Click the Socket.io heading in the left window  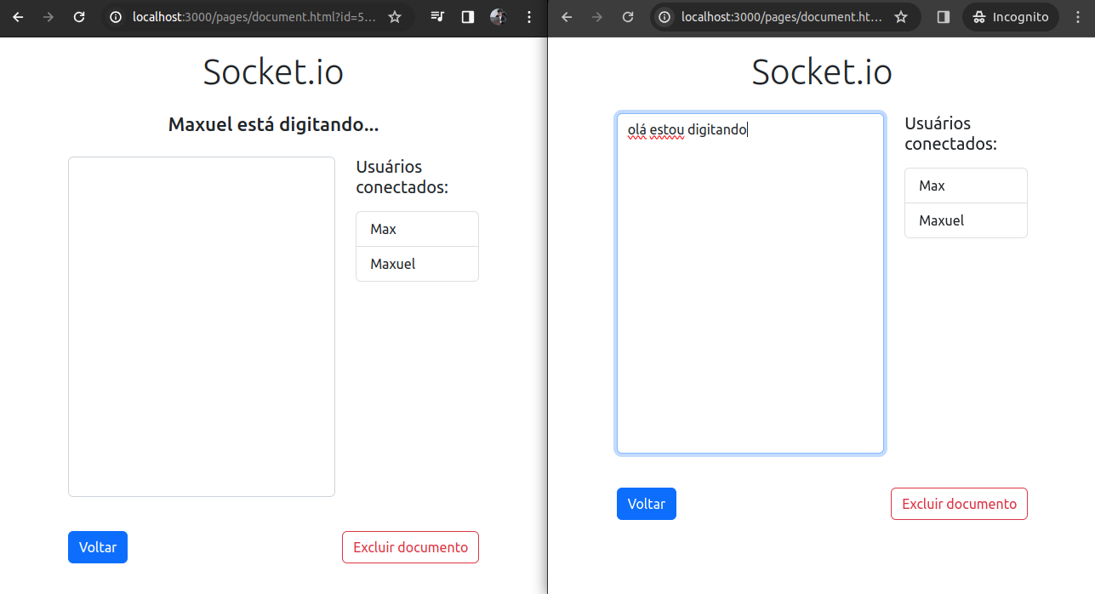tap(273, 71)
